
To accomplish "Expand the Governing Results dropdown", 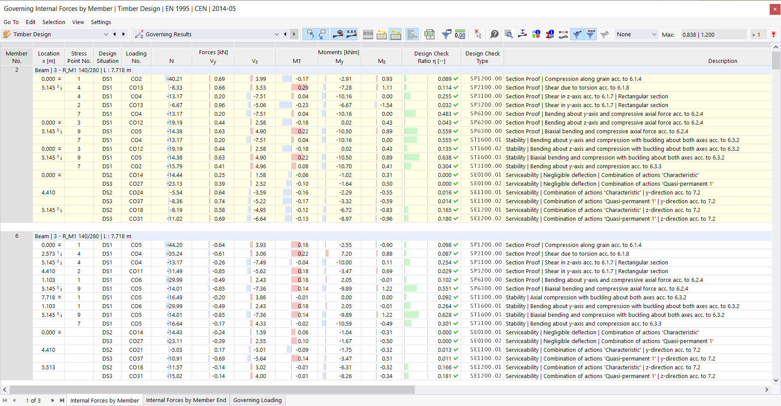I will coord(207,34).
